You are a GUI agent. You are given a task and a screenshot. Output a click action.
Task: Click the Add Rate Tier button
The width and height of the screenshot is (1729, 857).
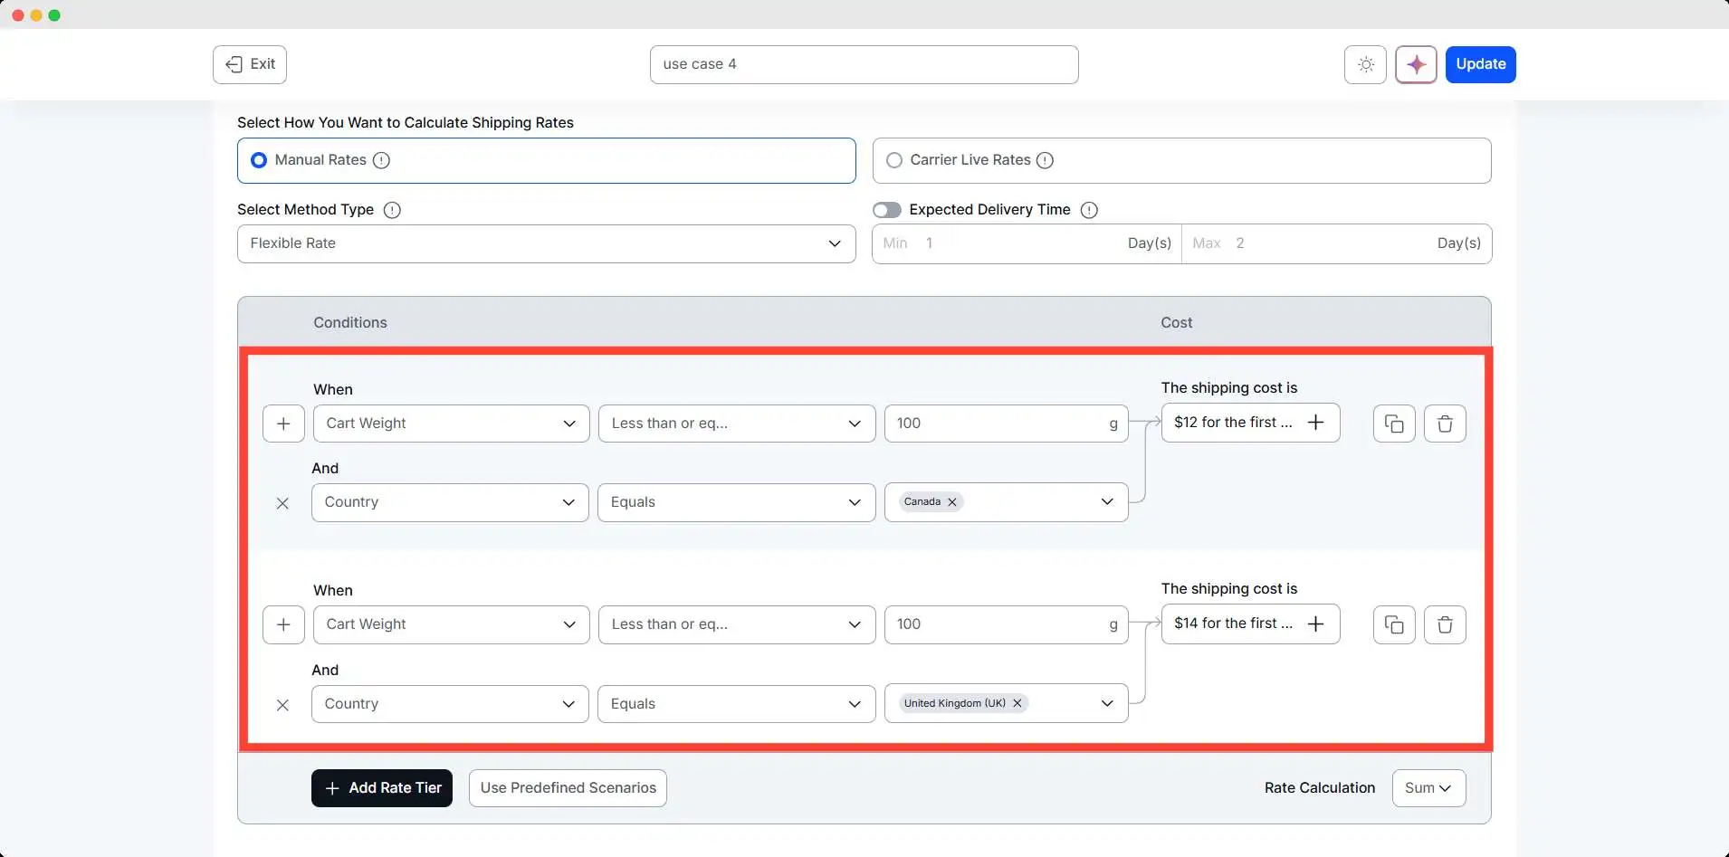coord(382,788)
